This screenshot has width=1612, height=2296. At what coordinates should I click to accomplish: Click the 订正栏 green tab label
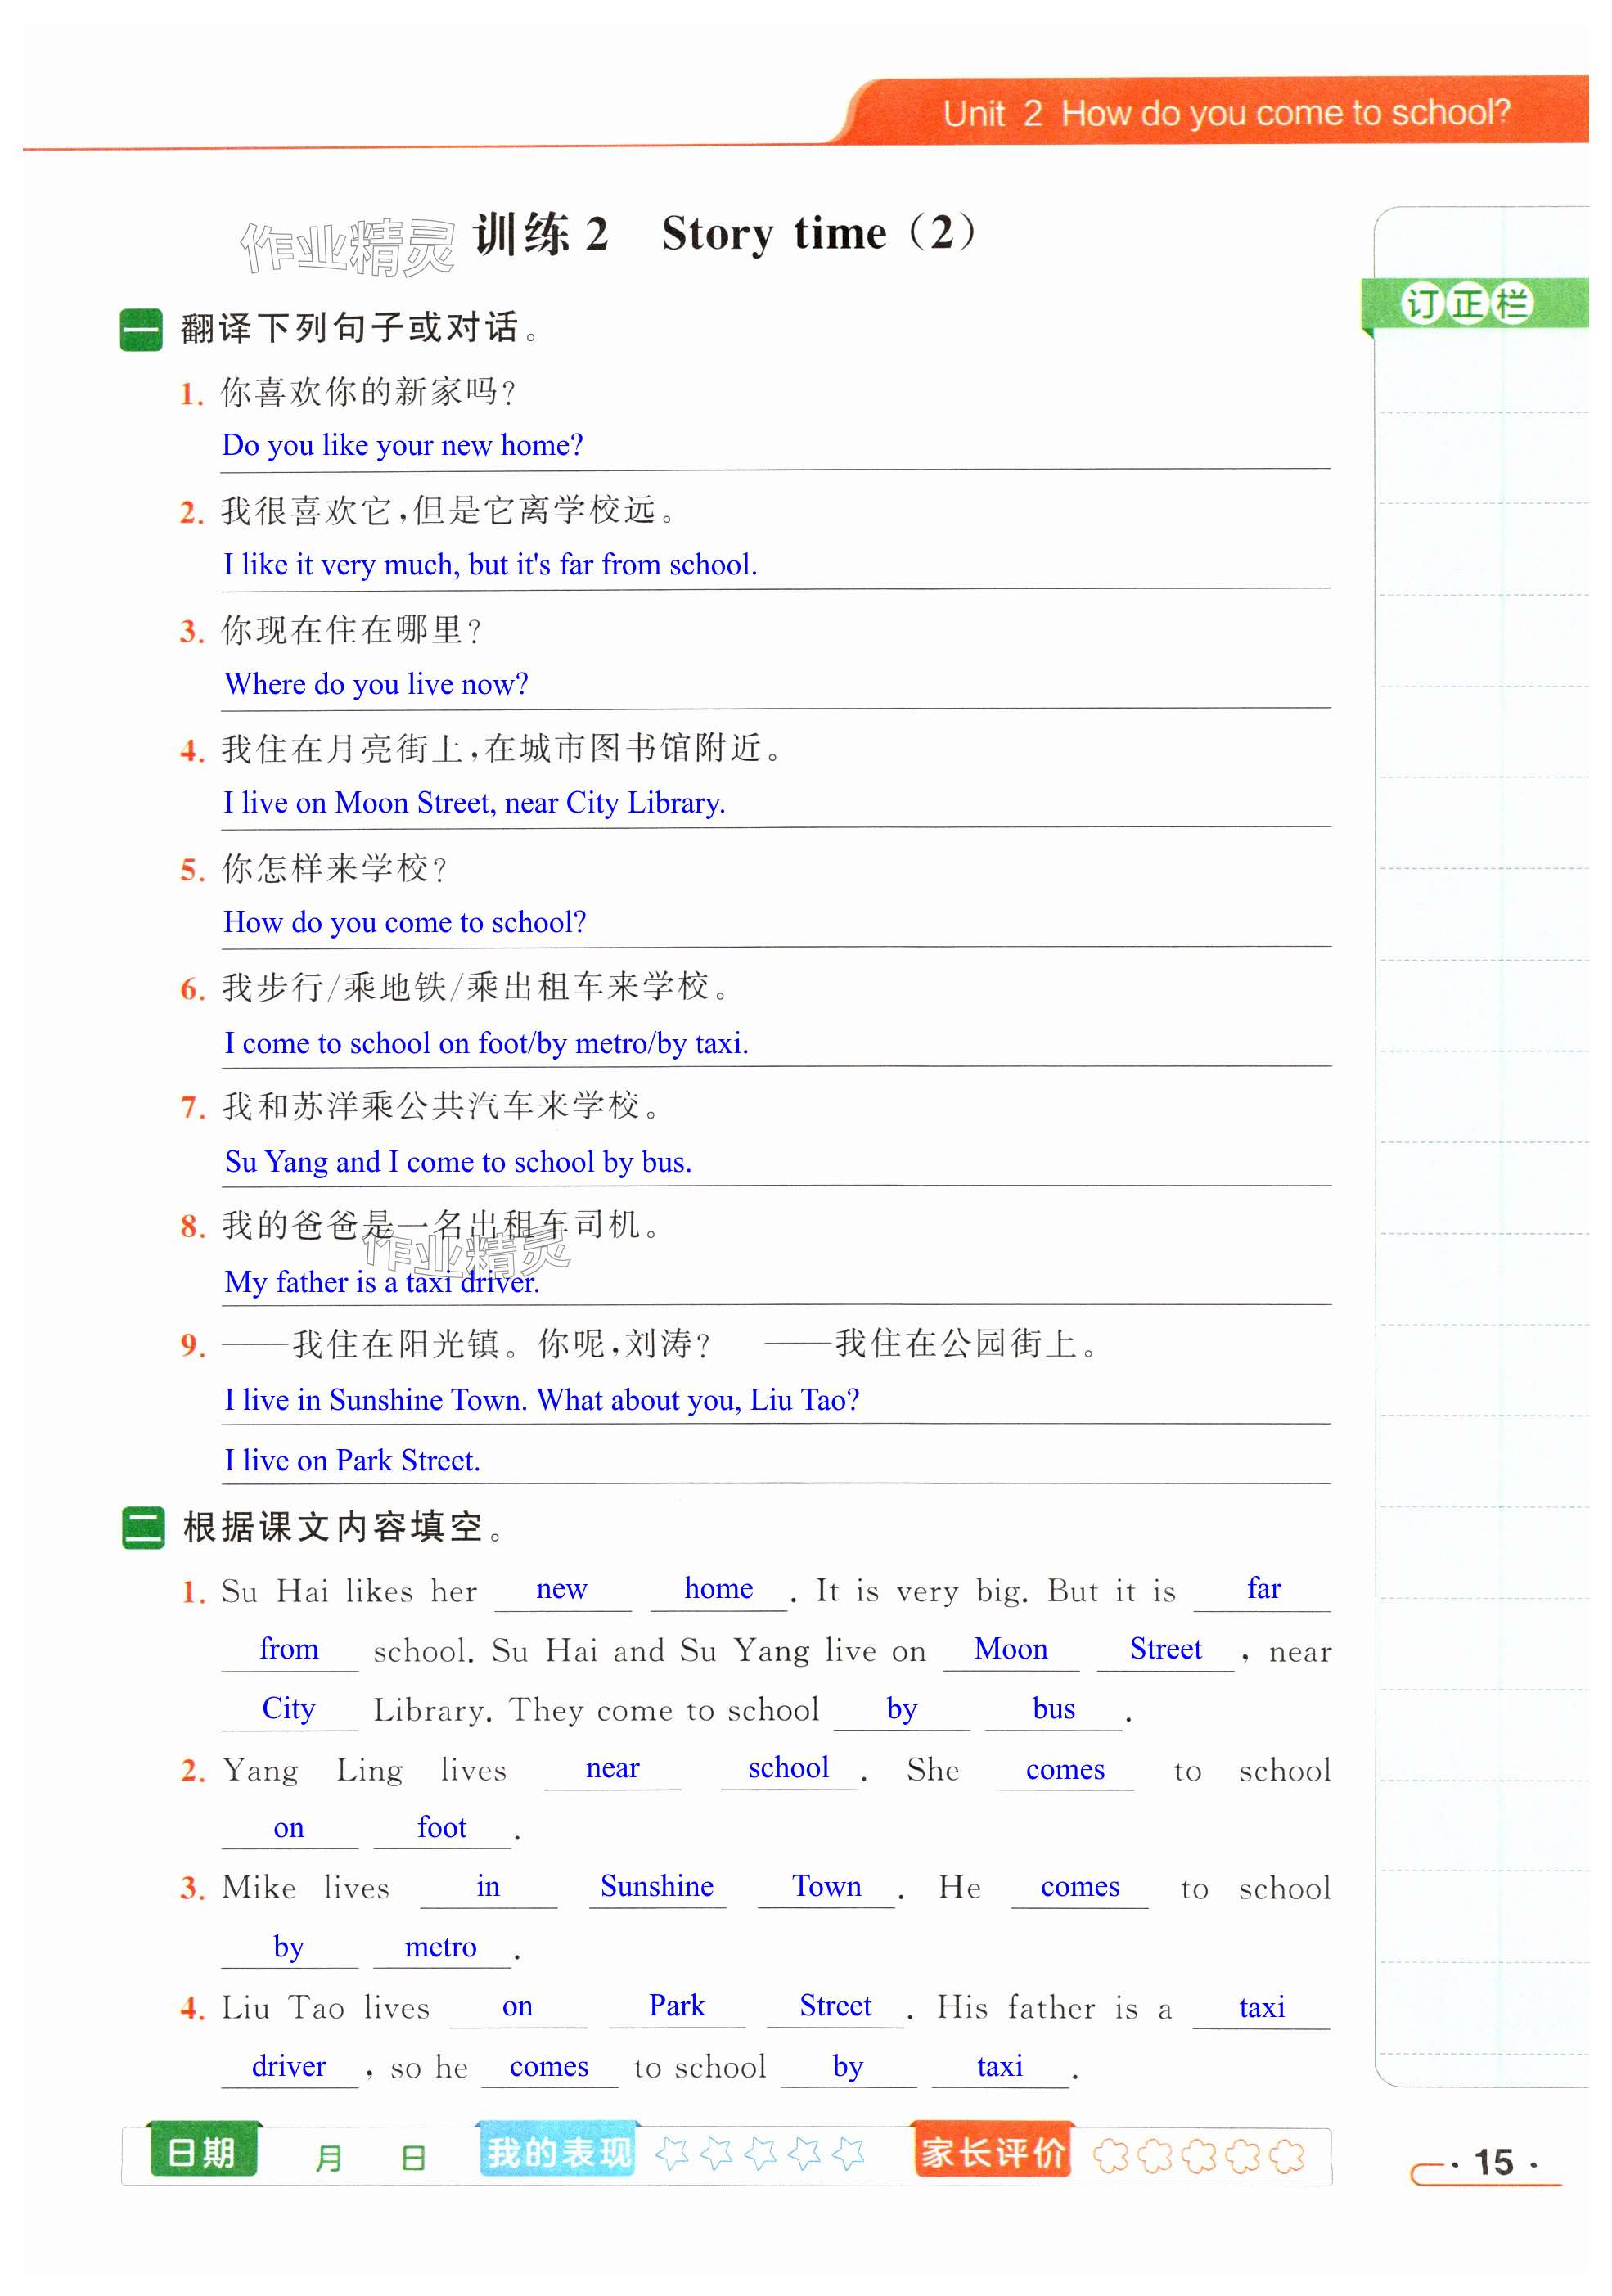click(x=1466, y=303)
